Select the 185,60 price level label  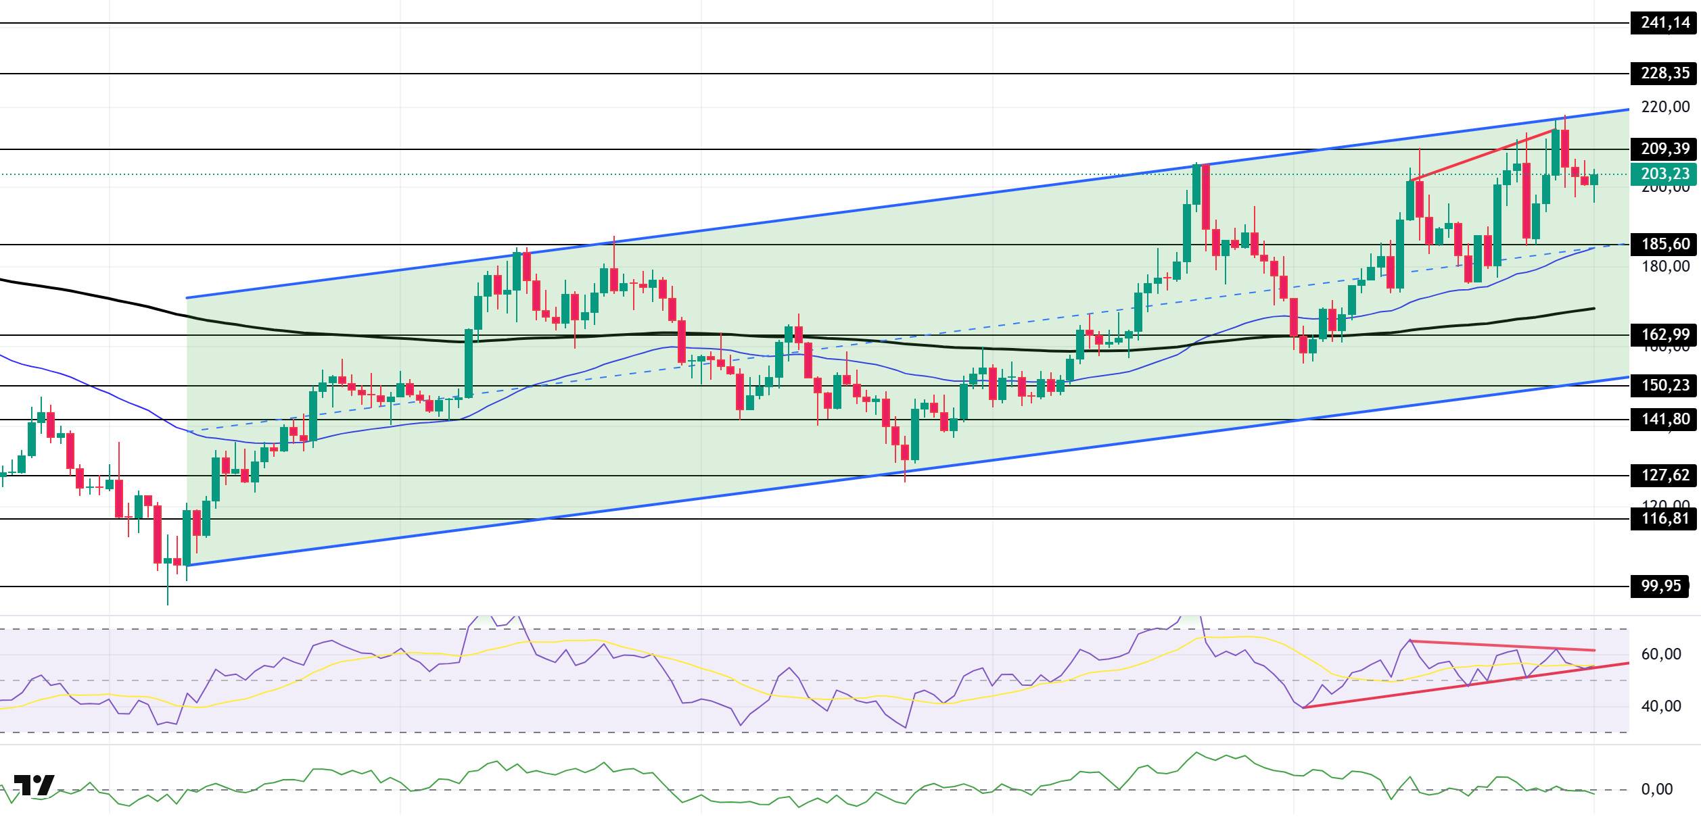[x=1664, y=244]
